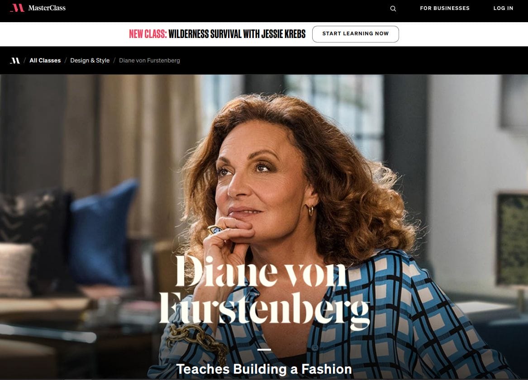Click the gold hoop earring in the photo
This screenshot has width=528, height=380.
[310, 210]
